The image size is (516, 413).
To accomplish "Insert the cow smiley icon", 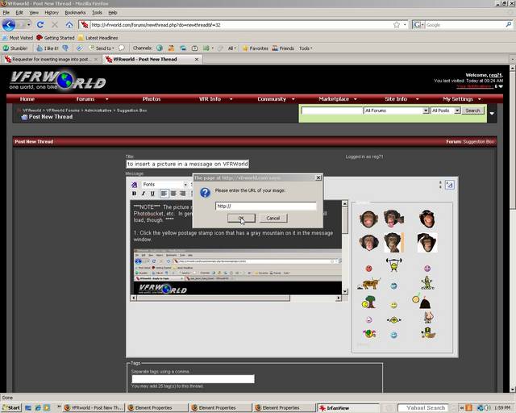I will pos(370,283).
